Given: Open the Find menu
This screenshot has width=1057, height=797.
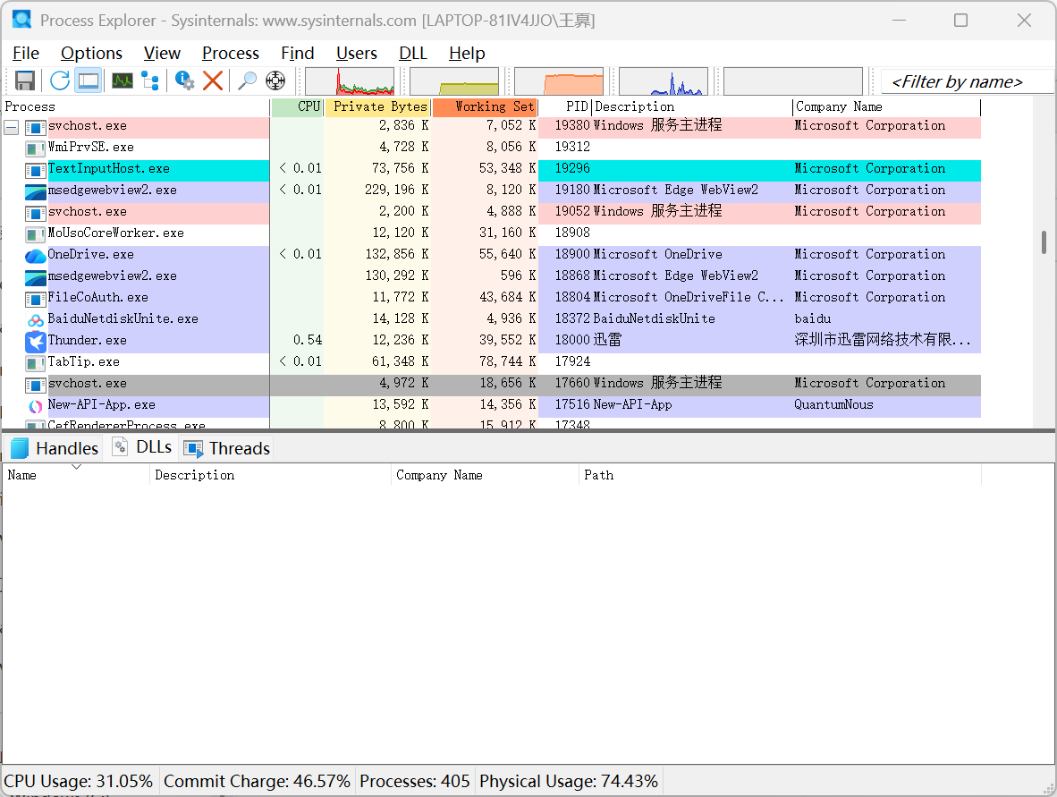Looking at the screenshot, I should click(297, 54).
